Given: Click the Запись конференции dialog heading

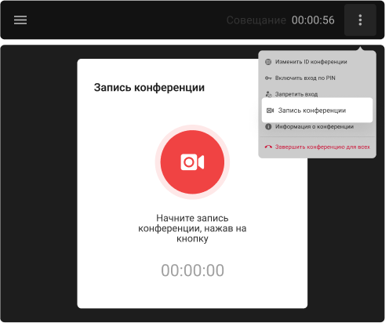Looking at the screenshot, I should (x=149, y=88).
